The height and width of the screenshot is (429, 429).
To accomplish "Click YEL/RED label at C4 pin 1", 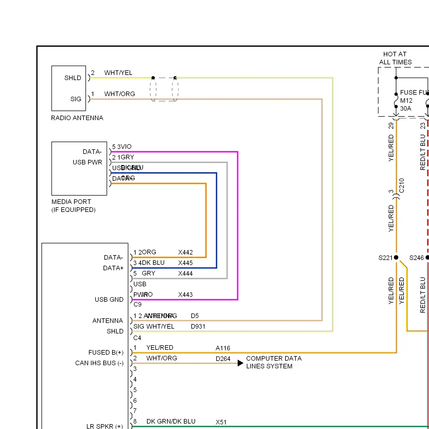I will pyautogui.click(x=160, y=347).
